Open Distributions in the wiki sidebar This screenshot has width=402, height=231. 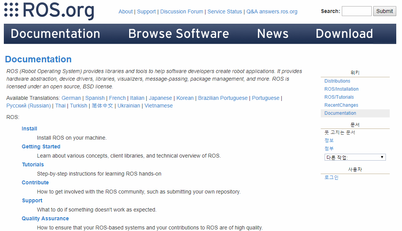click(x=337, y=81)
